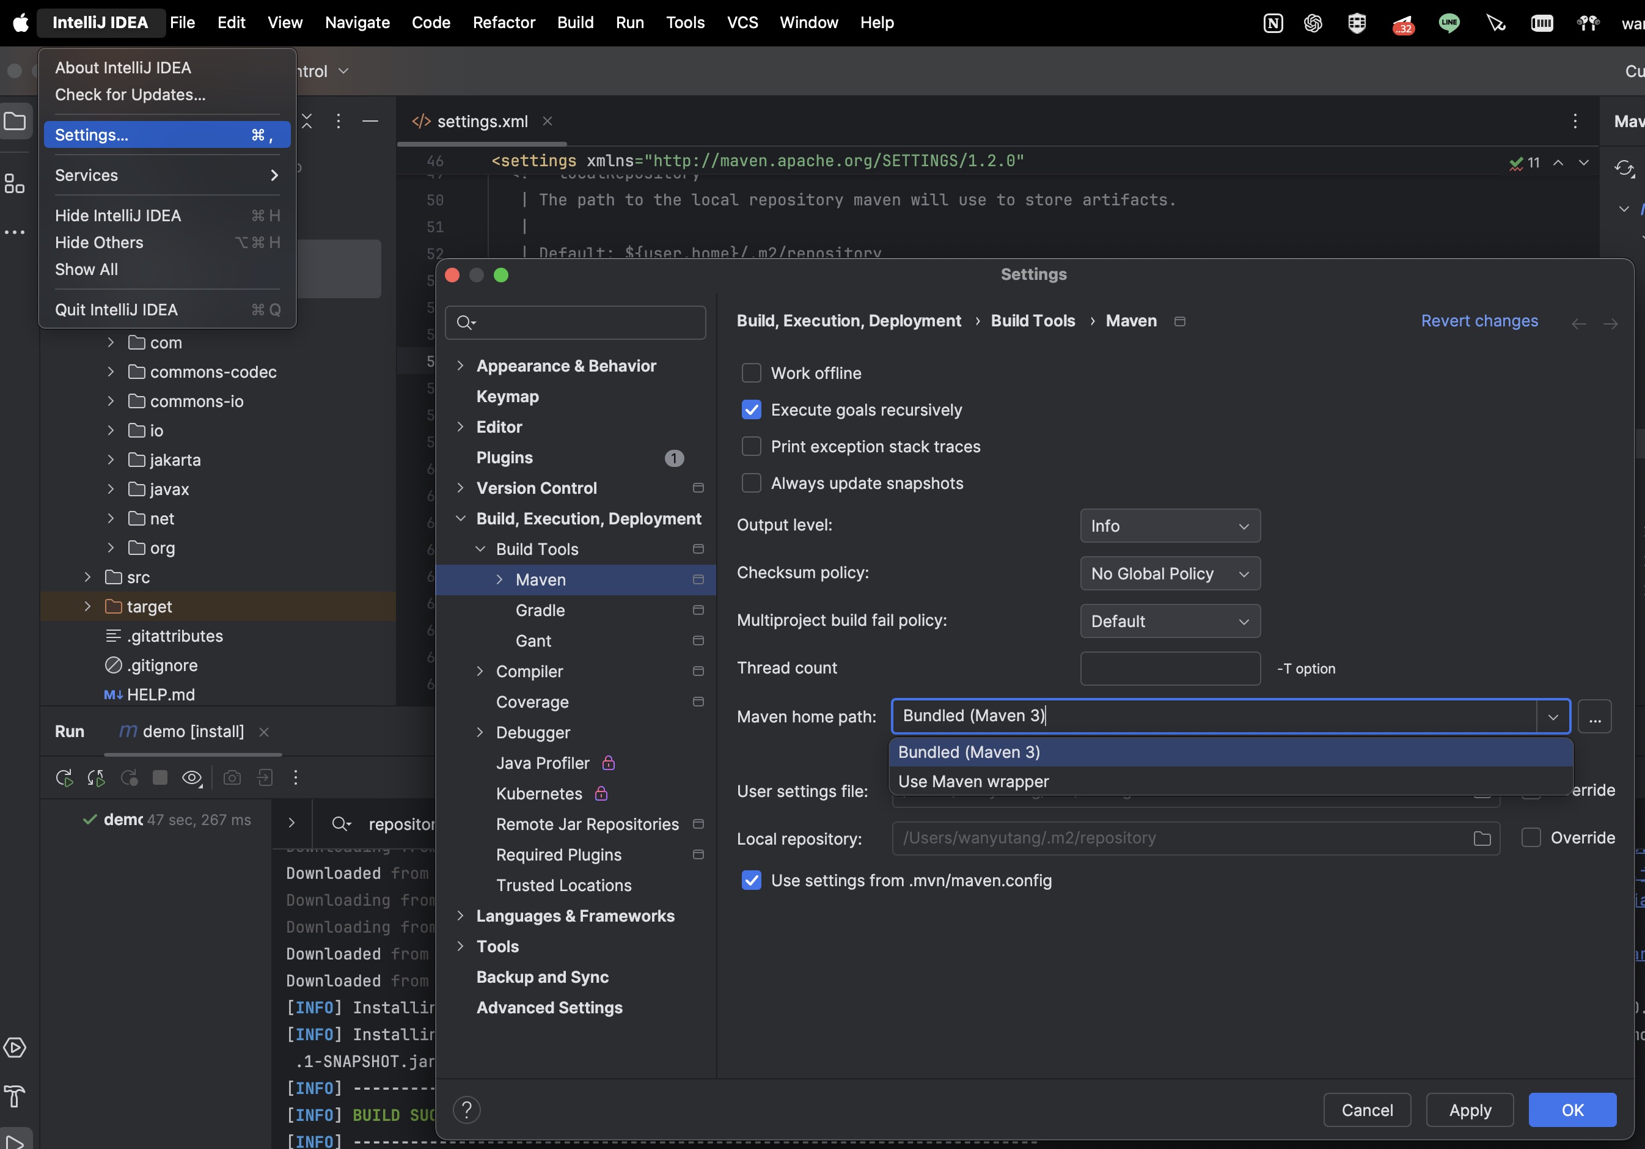
Task: Click Rerun failed/incremental icon in Run toolbar
Action: tap(96, 777)
